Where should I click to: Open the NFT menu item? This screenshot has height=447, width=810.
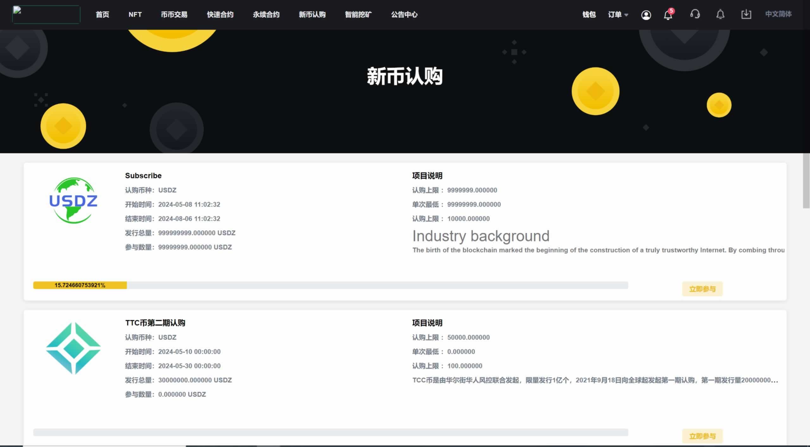pos(135,15)
